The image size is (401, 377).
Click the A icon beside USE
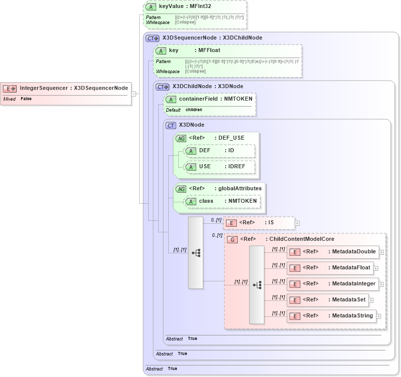tap(191, 167)
